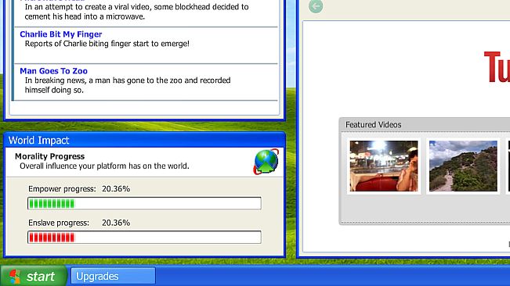The image size is (510, 286).
Task: Select the restaurant featured video thumbnail
Action: tap(384, 166)
